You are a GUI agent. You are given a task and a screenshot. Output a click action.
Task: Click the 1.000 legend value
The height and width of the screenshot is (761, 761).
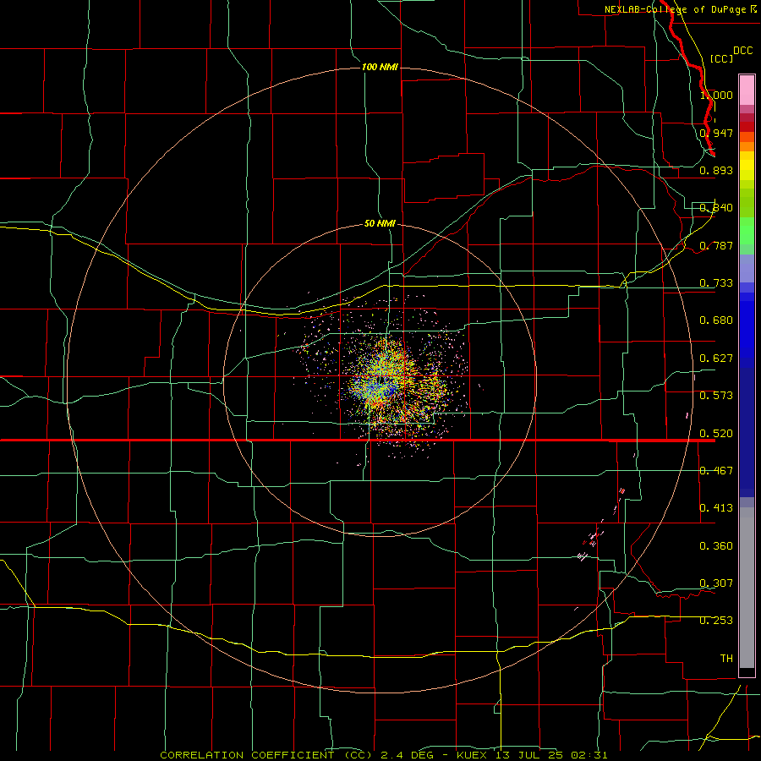pos(716,95)
